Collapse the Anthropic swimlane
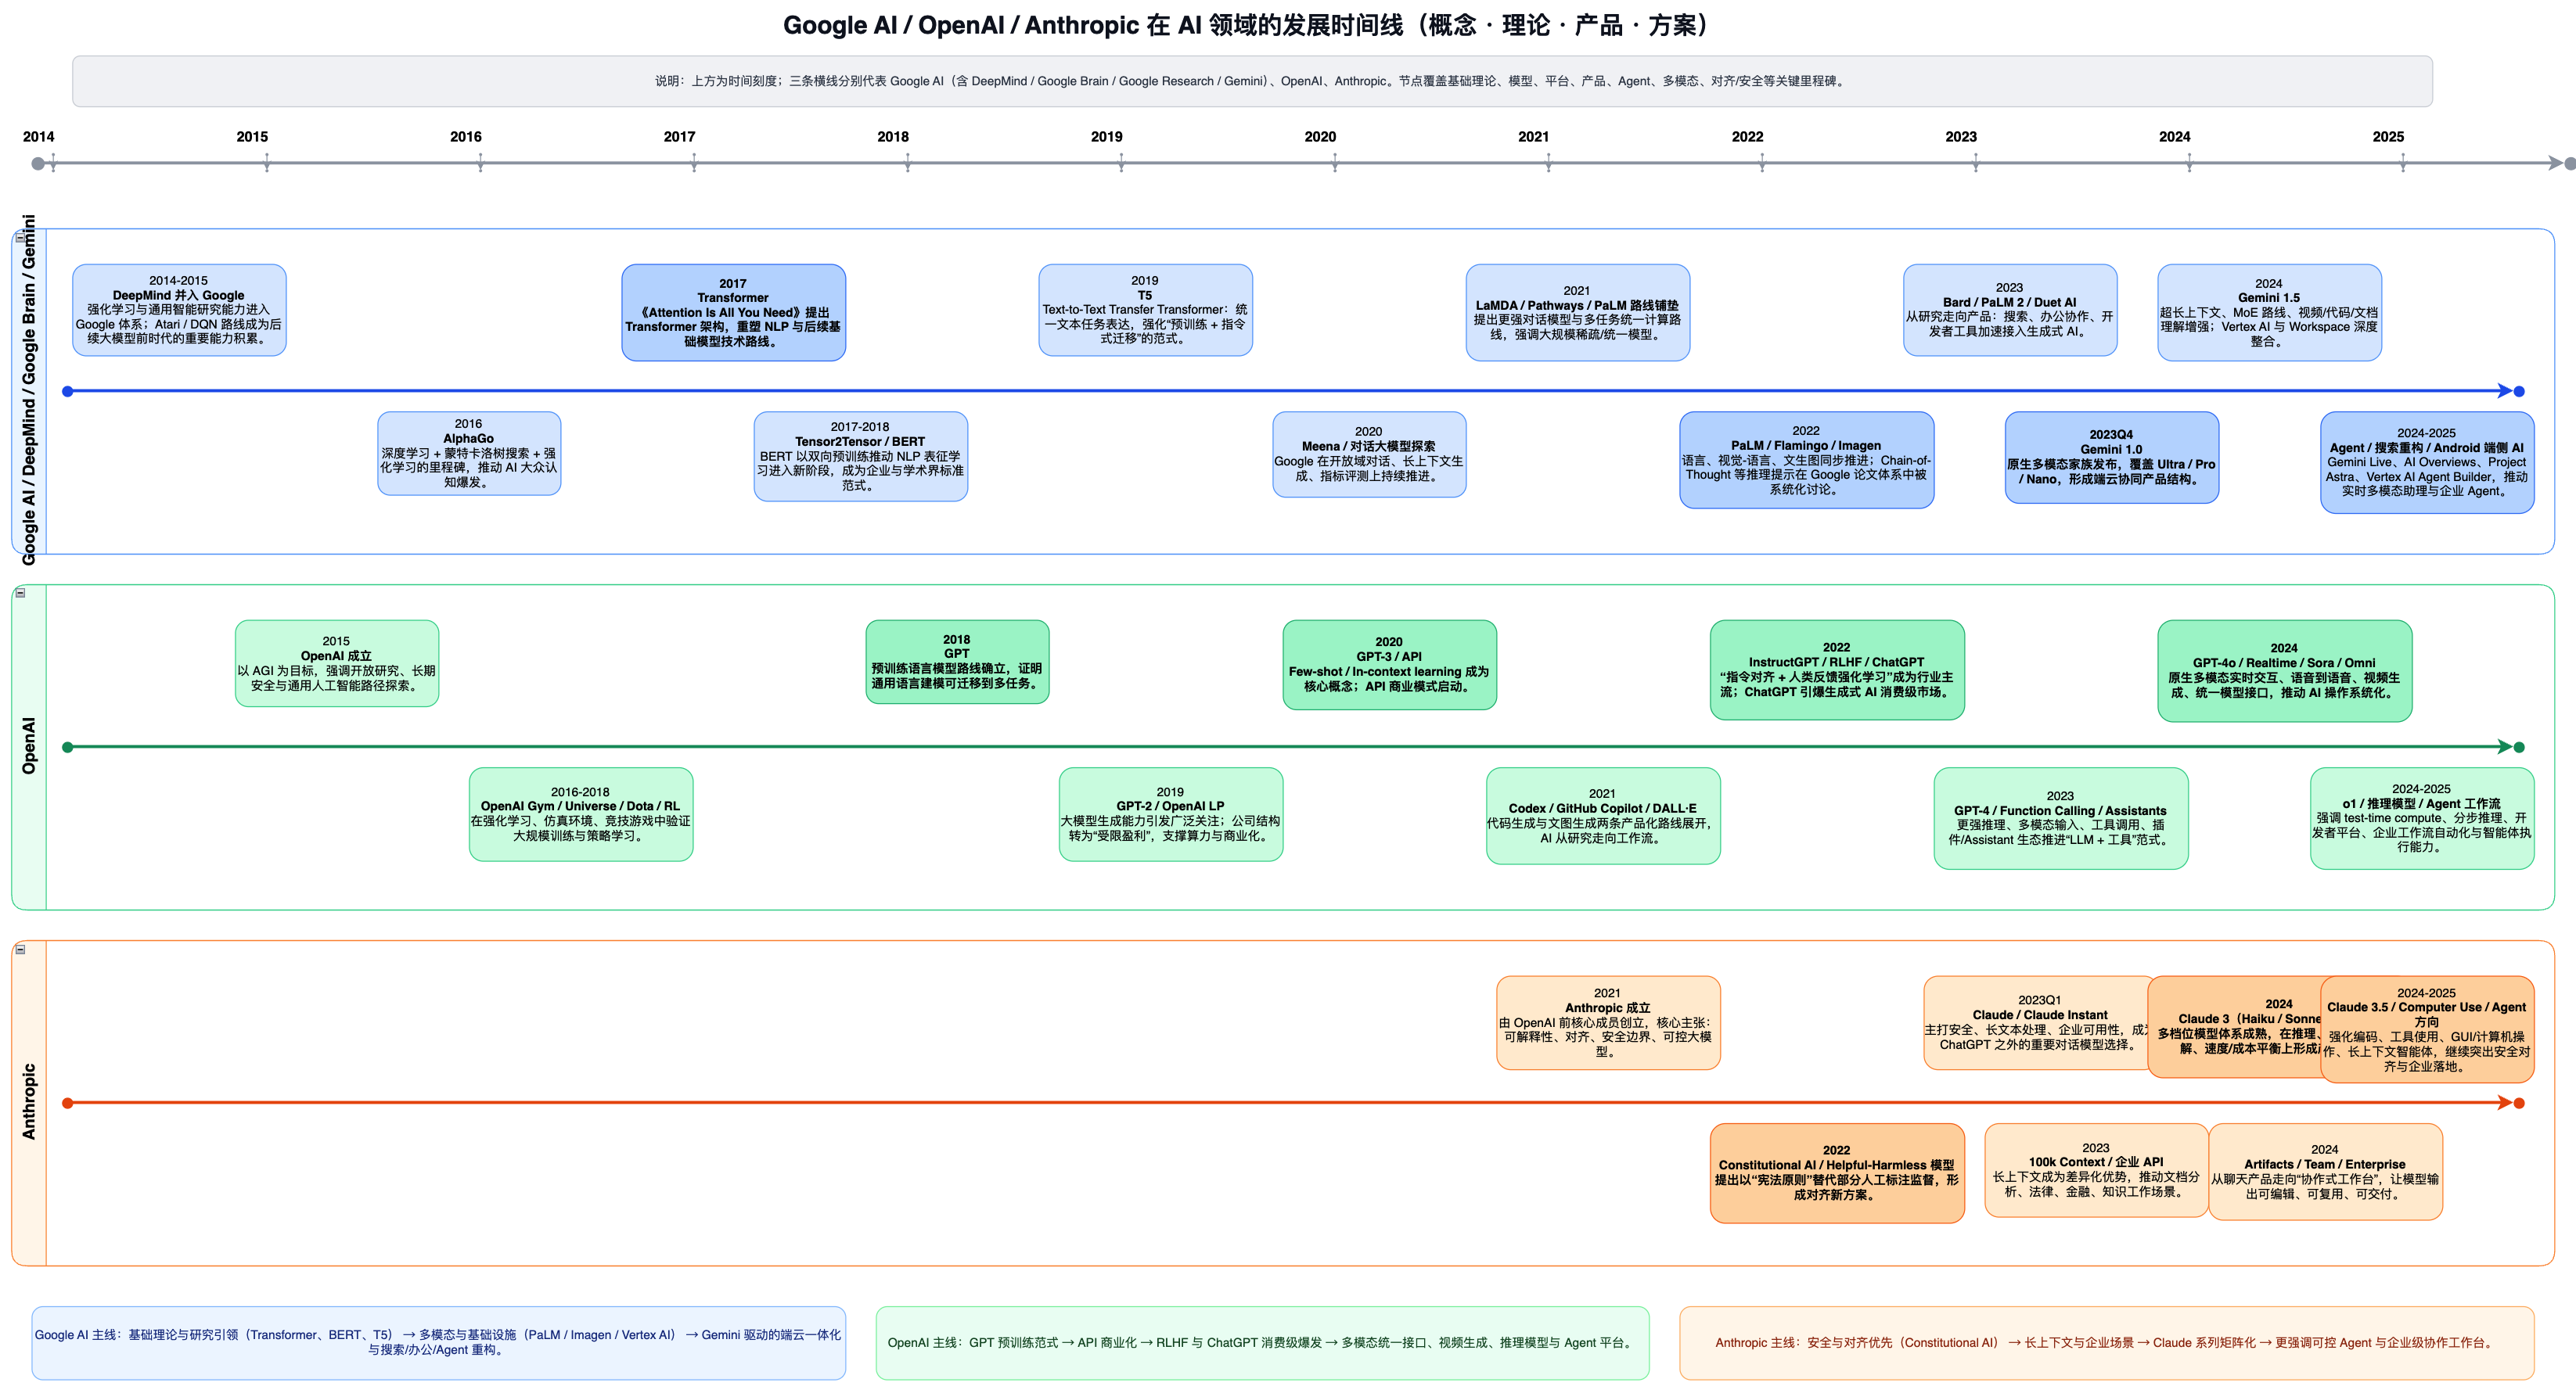This screenshot has width=2576, height=1386. pyautogui.click(x=20, y=950)
